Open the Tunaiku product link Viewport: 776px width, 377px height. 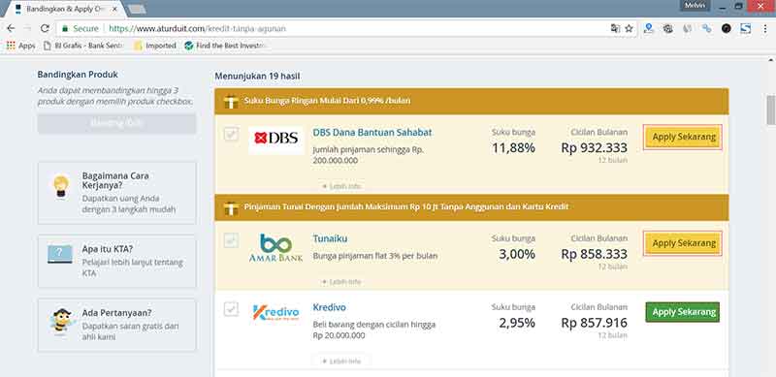[x=330, y=238]
